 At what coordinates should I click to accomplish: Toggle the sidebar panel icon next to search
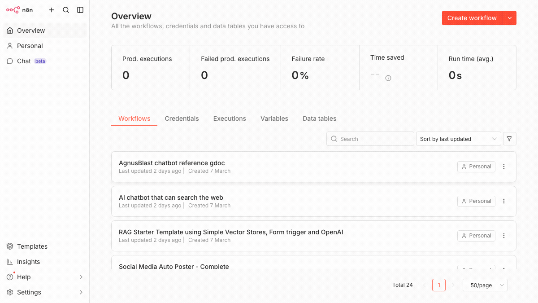(80, 9)
